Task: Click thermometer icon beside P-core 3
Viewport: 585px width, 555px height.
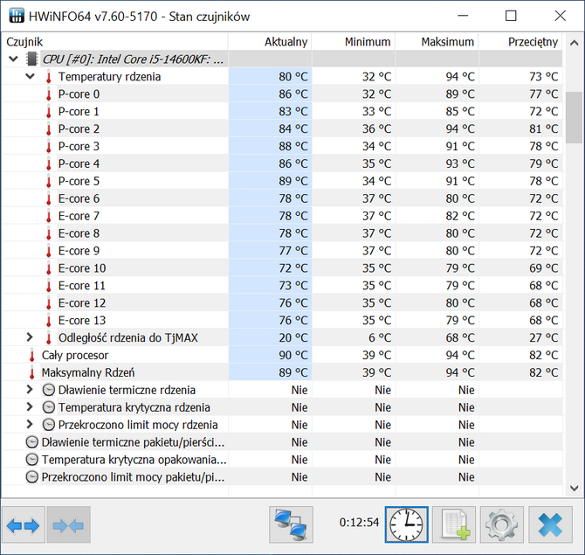Action: (49, 147)
